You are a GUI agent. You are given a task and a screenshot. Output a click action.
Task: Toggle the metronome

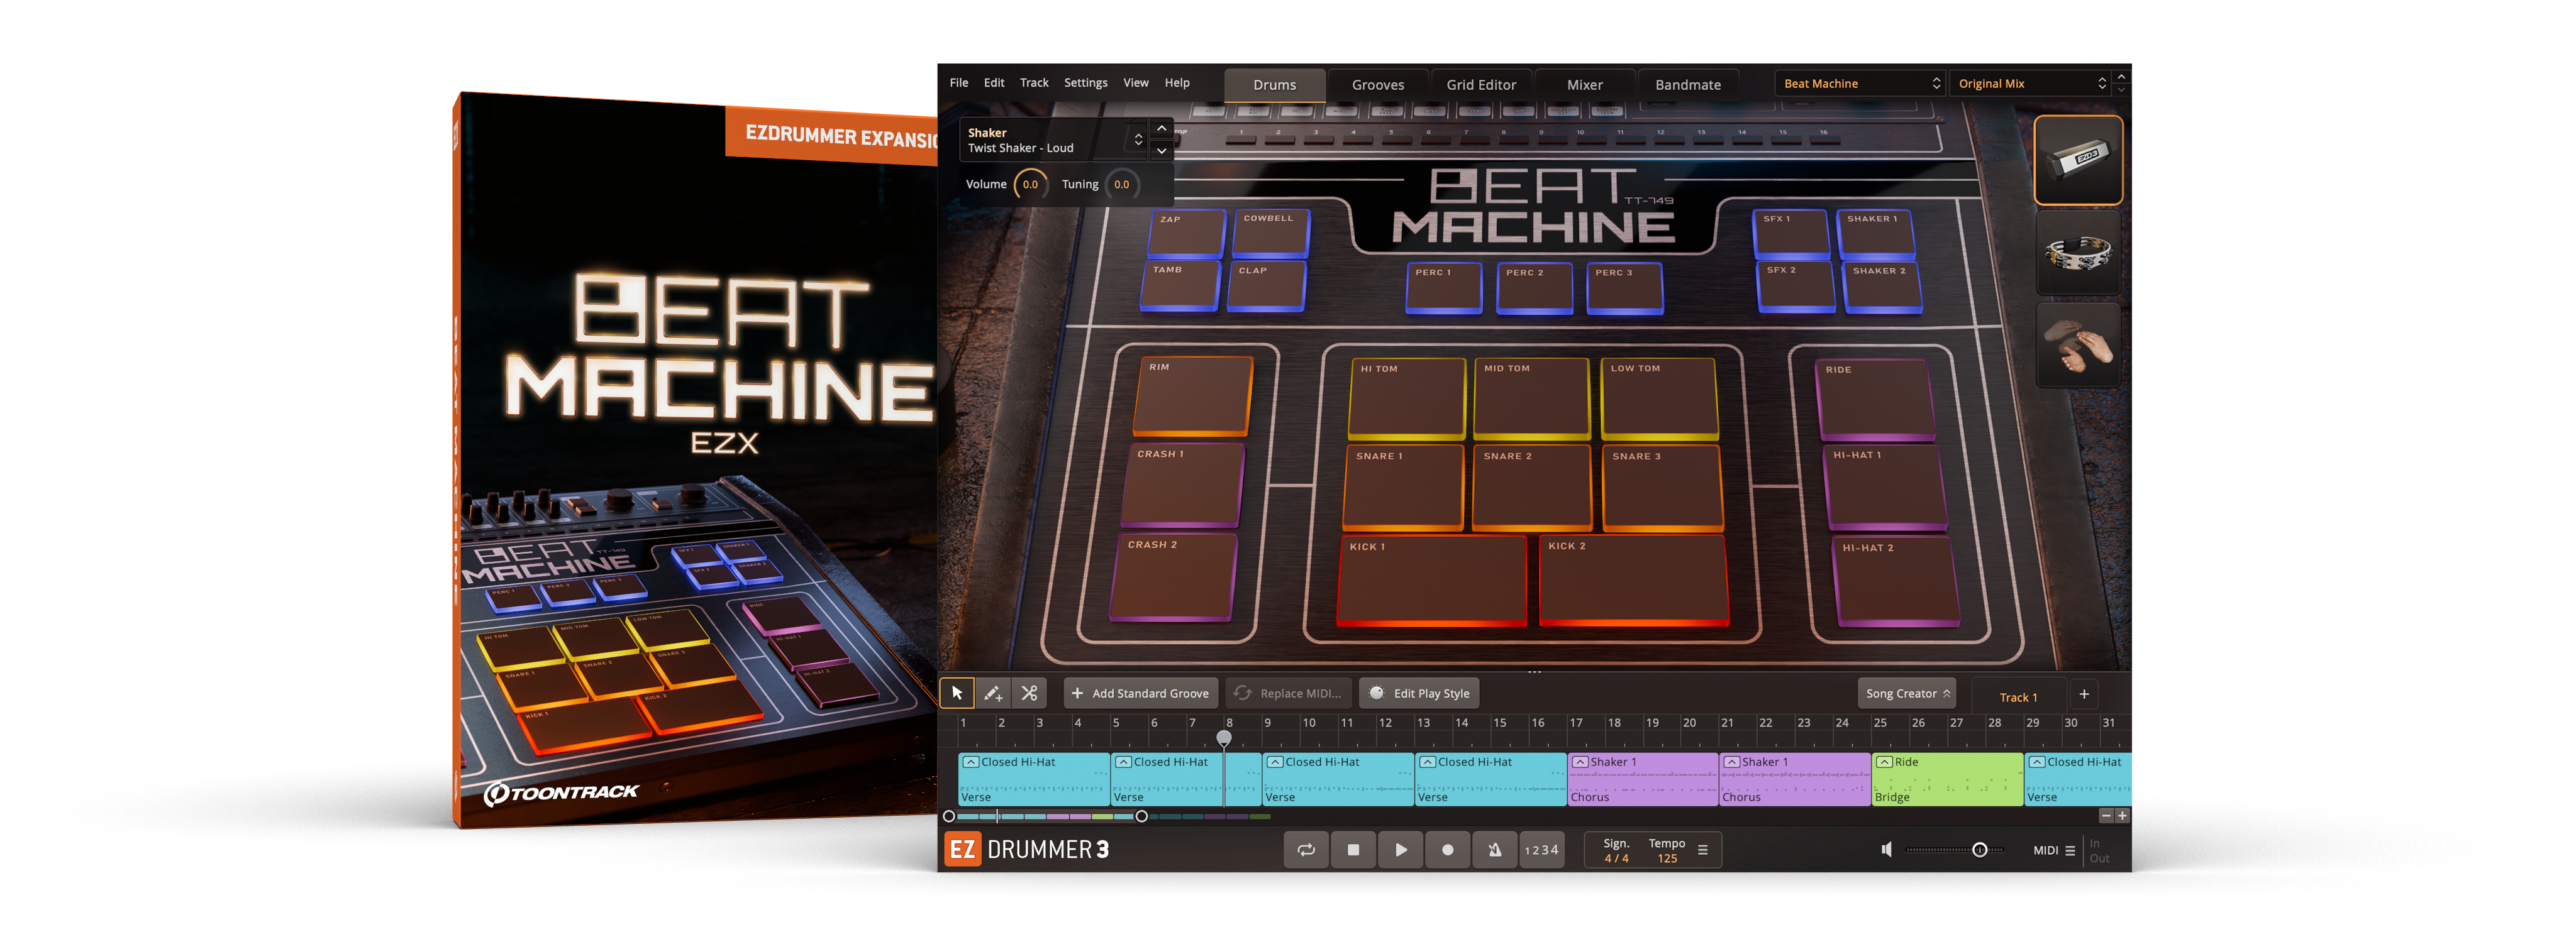tap(1494, 849)
